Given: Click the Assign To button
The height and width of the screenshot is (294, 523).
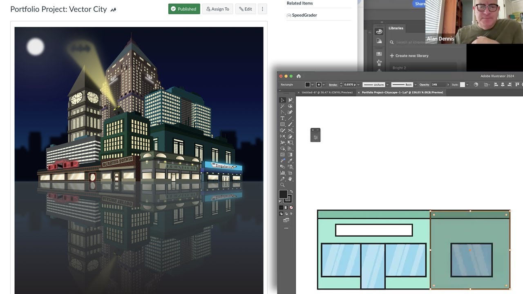Looking at the screenshot, I should click(217, 9).
